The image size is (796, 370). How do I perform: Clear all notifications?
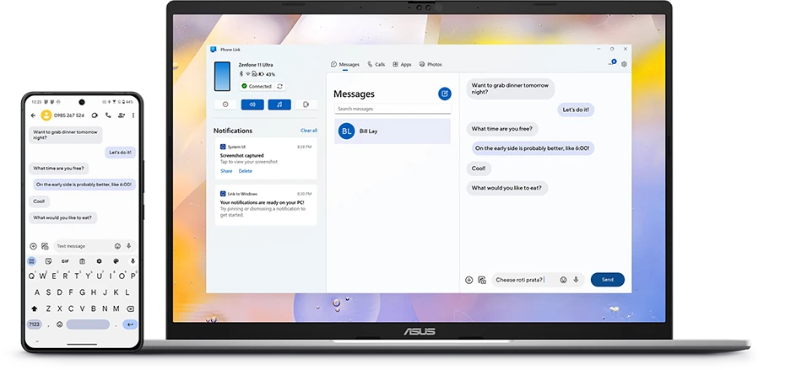tap(309, 131)
